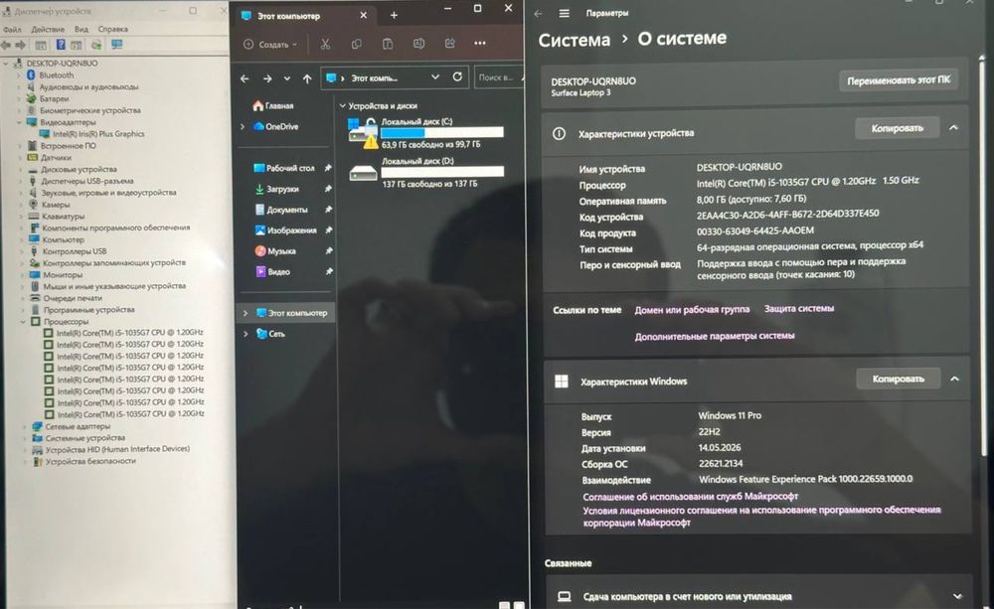Screen dimensions: 994x609
Task: Open Видео folder in sidebar
Action: point(272,272)
